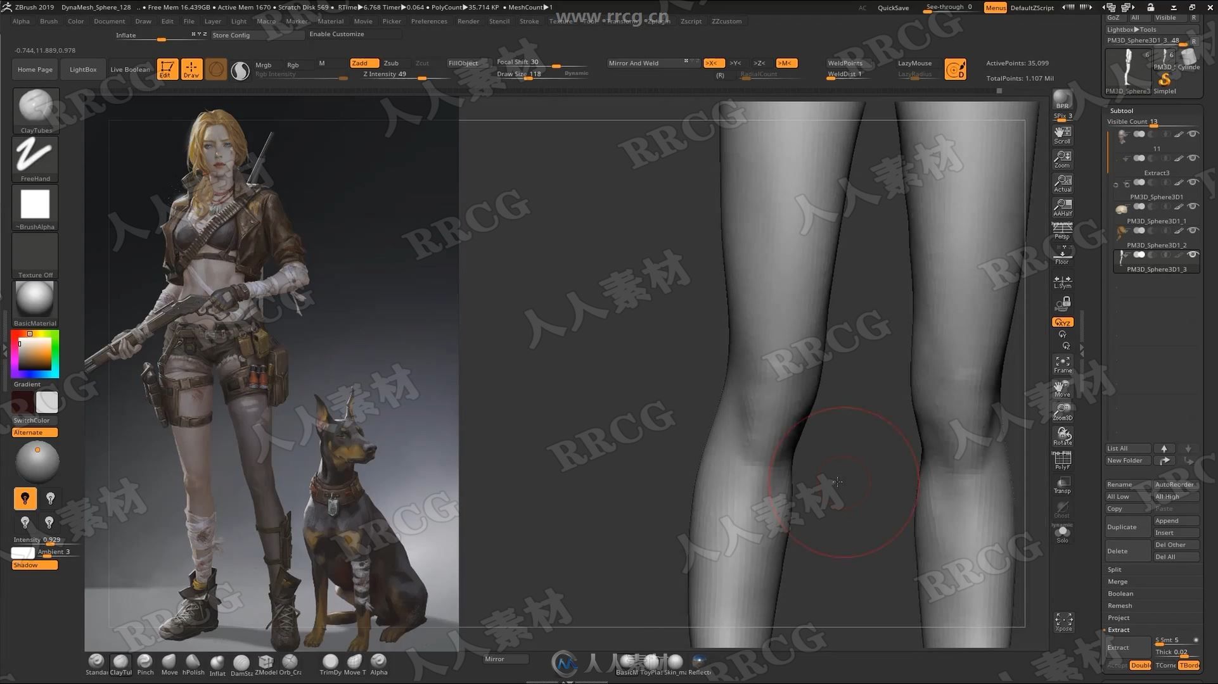
Task: Click the QuickSave button
Action: point(894,8)
